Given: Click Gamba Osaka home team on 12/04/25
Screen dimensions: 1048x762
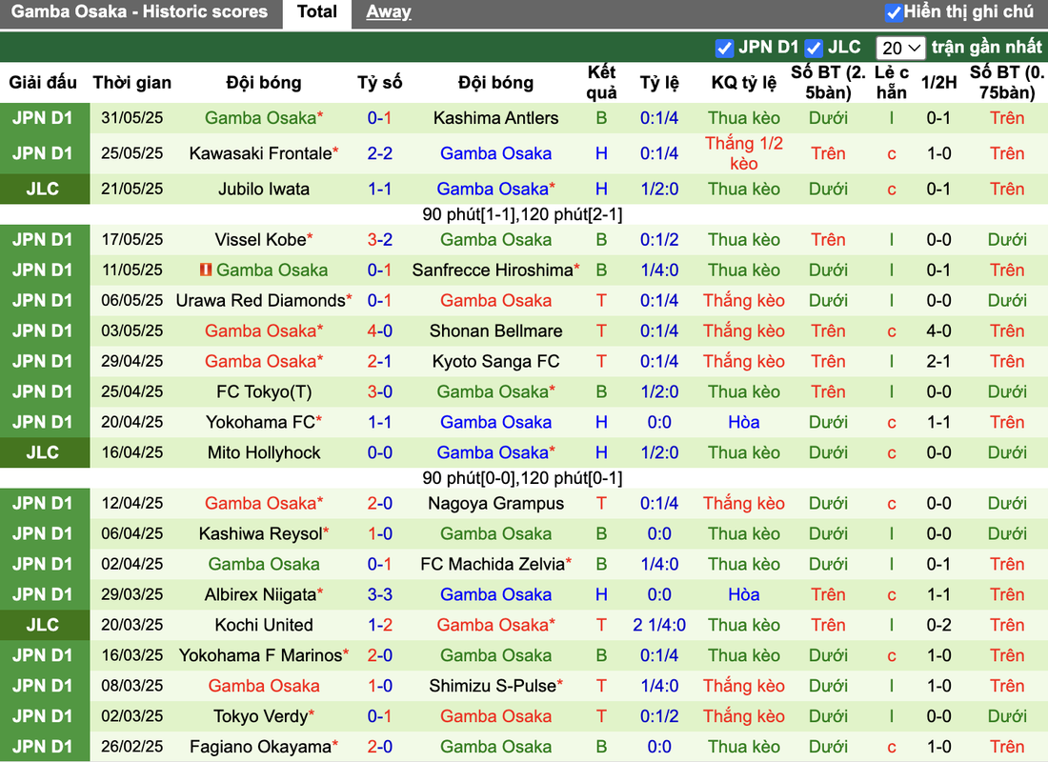Looking at the screenshot, I should tap(263, 503).
